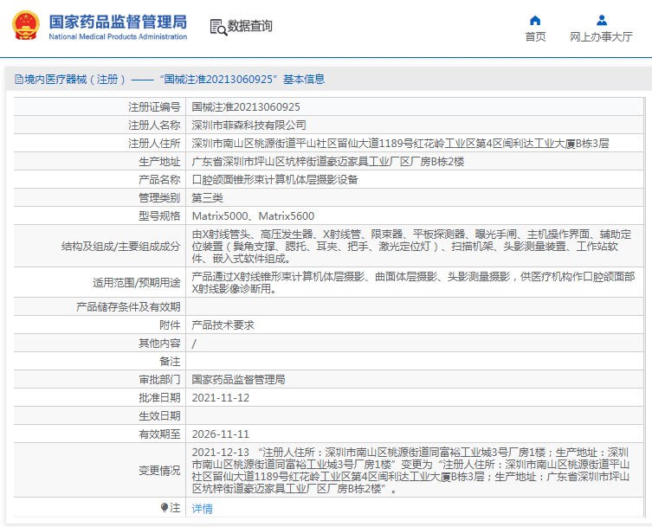
Task: Click the 适用范围/预期用途 description text
Action: click(413, 283)
